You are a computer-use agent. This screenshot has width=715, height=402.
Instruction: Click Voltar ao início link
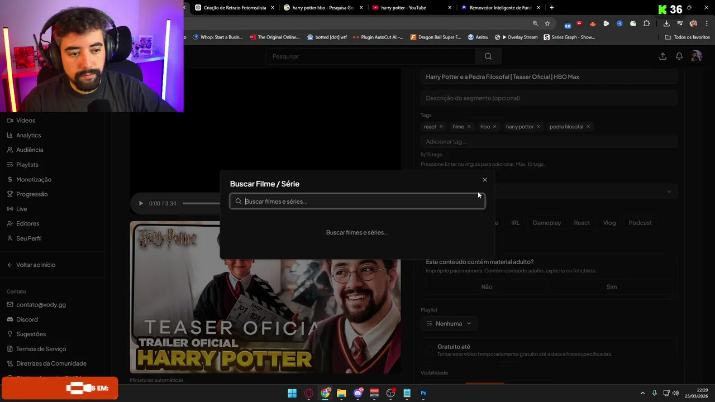[x=31, y=265]
